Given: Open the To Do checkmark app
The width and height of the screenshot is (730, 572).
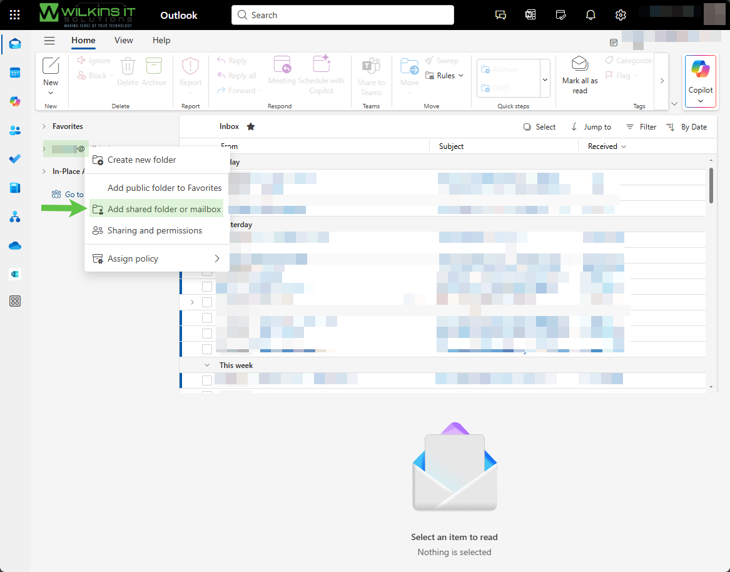Looking at the screenshot, I should (15, 159).
